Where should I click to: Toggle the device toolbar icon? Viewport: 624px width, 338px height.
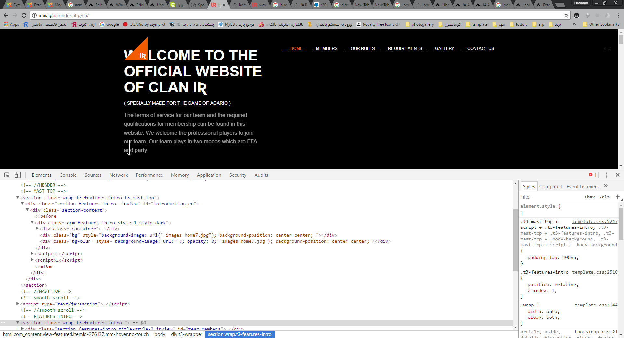(x=18, y=175)
